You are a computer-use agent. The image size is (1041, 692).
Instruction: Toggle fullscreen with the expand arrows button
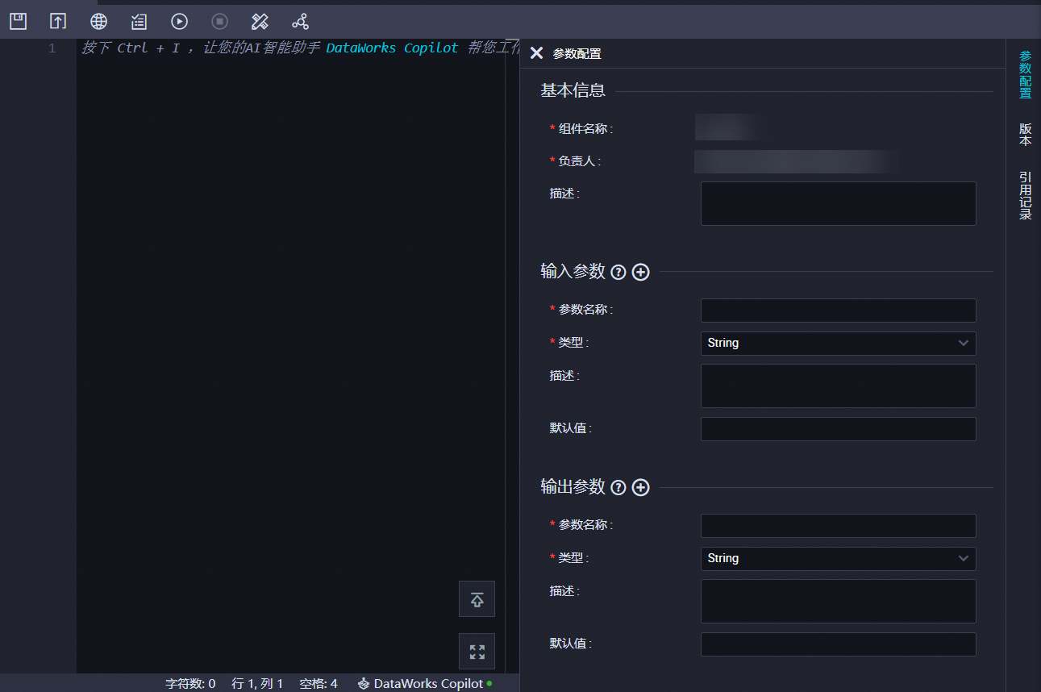477,651
